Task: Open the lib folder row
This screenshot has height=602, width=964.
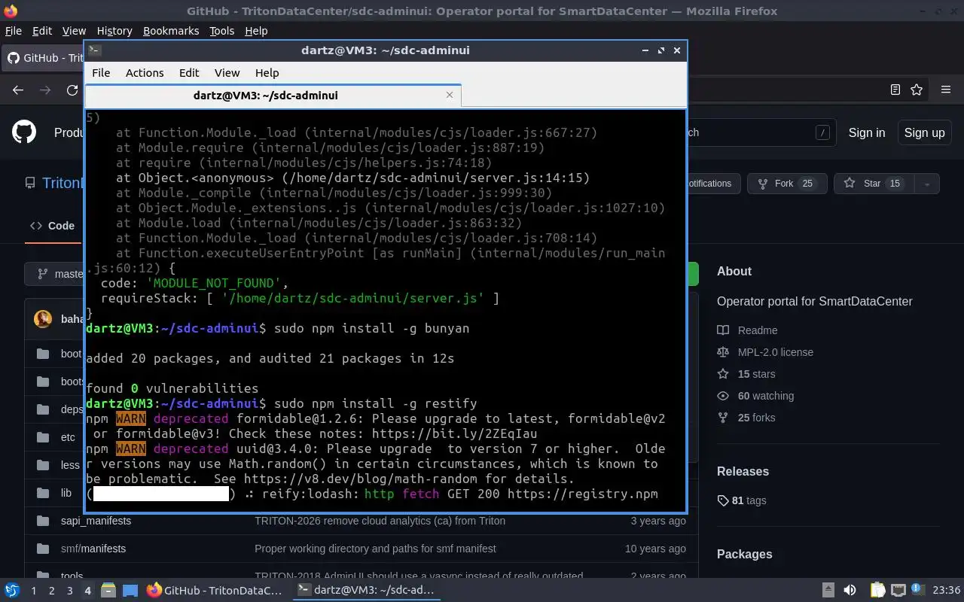Action: pyautogui.click(x=66, y=493)
